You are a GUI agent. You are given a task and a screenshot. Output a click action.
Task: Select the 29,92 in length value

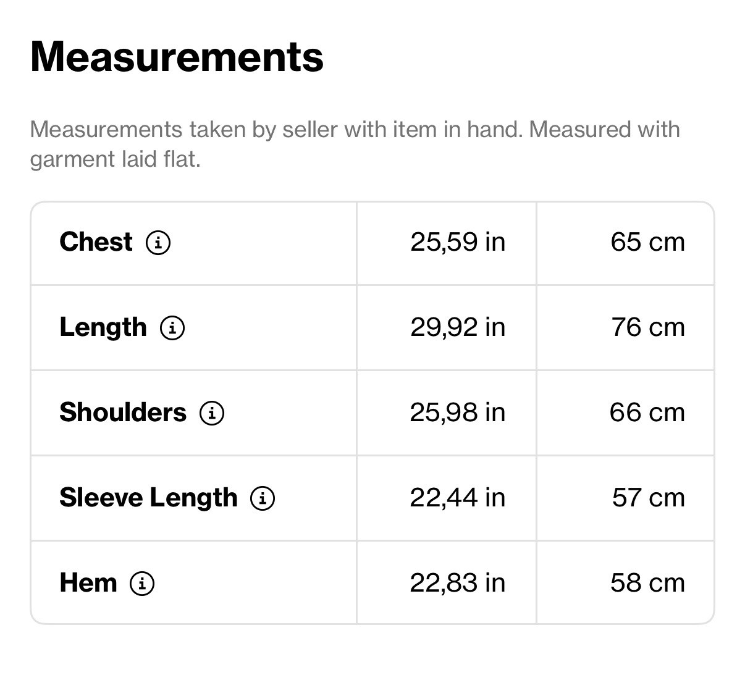pyautogui.click(x=458, y=327)
